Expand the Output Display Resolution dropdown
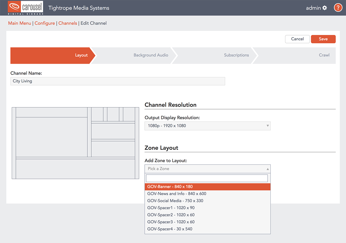Image resolution: width=346 pixels, height=243 pixels. (207, 126)
